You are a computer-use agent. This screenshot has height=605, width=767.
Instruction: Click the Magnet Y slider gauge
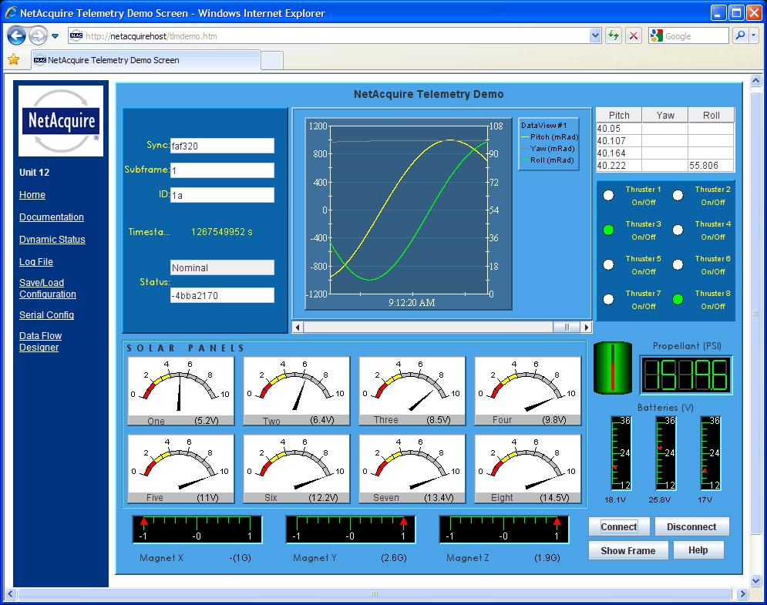pos(351,529)
